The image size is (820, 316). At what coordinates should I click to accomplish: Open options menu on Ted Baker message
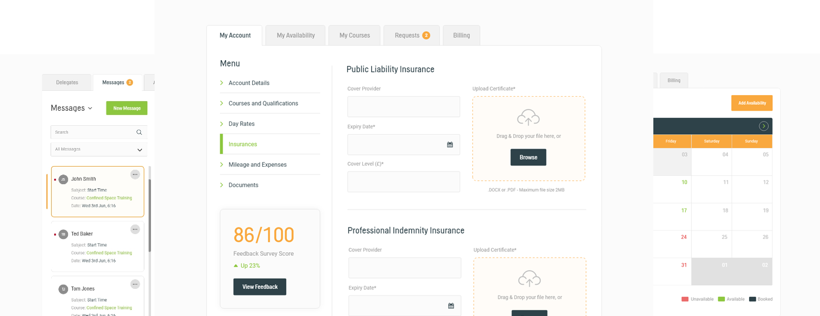(x=135, y=229)
